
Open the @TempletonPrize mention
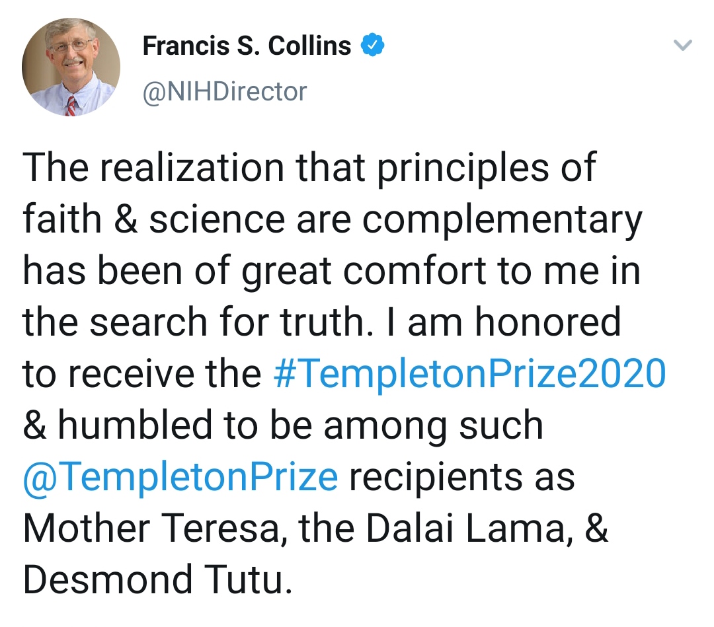tap(180, 477)
